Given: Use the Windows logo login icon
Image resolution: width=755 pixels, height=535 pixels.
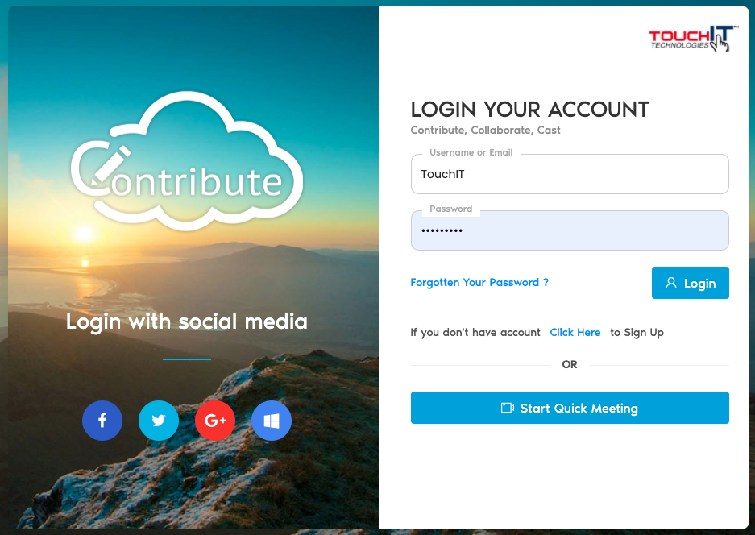Looking at the screenshot, I should (272, 421).
